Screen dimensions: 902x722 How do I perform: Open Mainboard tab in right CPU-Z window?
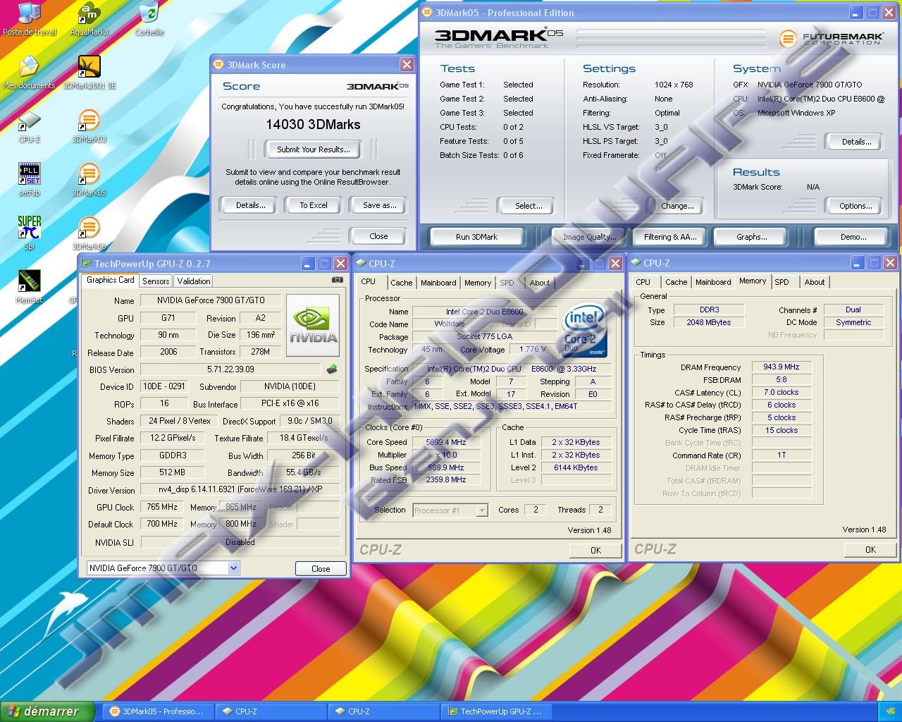pos(713,282)
